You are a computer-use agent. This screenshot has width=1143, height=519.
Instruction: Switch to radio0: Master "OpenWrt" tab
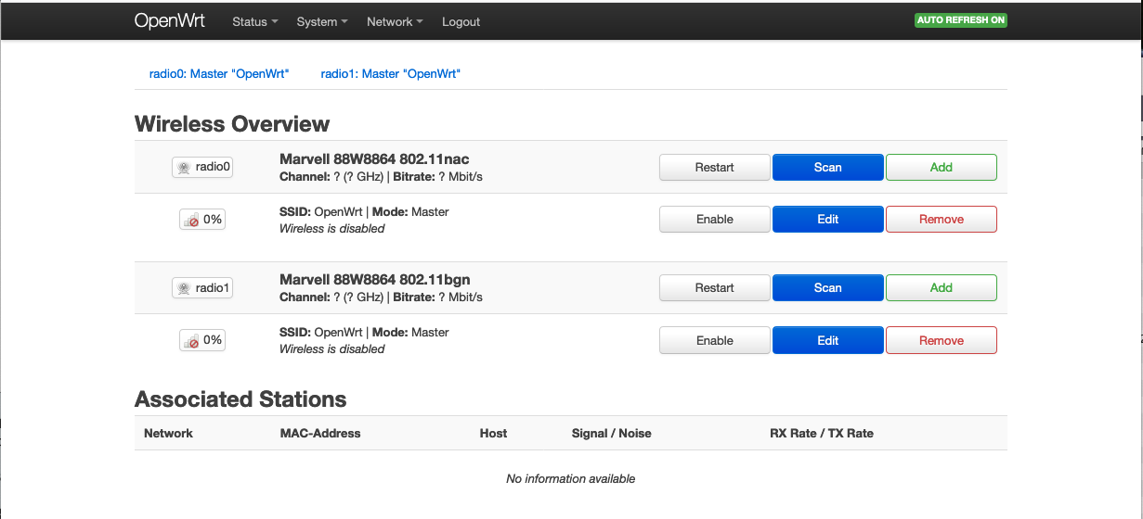pos(219,73)
